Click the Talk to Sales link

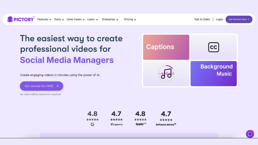[x=202, y=19]
